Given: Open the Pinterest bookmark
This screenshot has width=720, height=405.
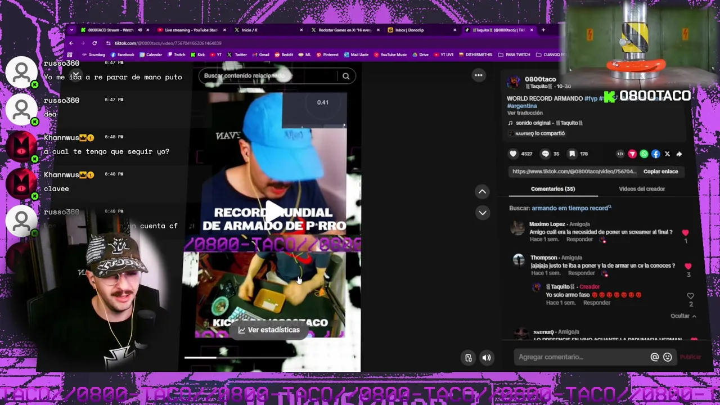Looking at the screenshot, I should 327,55.
